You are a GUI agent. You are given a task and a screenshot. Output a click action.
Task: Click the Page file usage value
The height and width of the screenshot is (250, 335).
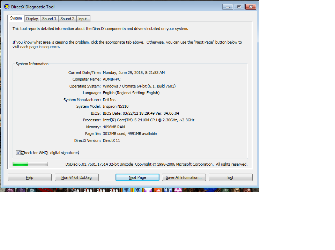(x=130, y=134)
